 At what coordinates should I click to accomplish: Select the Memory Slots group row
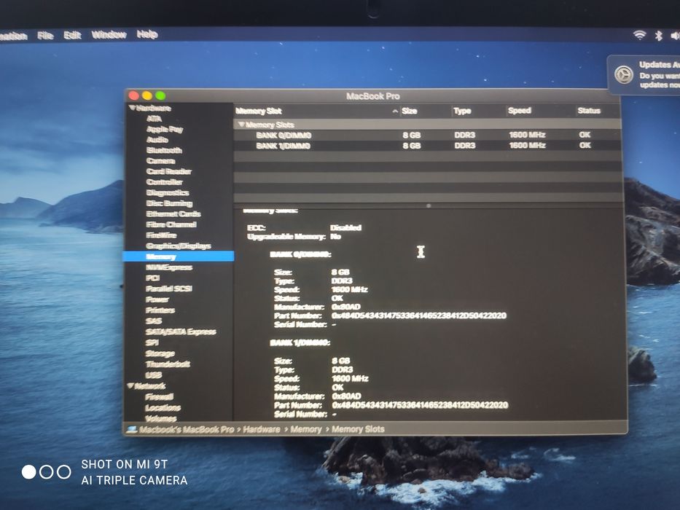[427, 125]
